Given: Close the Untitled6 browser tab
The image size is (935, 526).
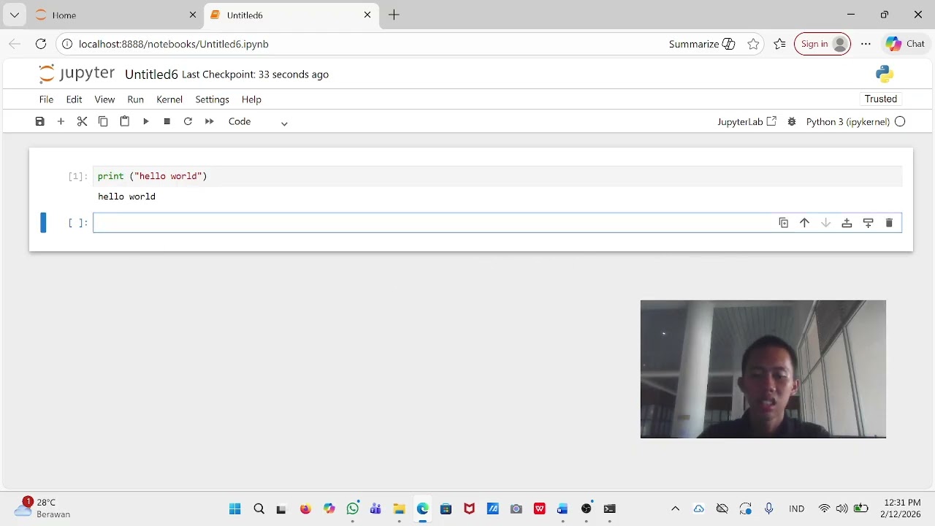Looking at the screenshot, I should pos(367,15).
